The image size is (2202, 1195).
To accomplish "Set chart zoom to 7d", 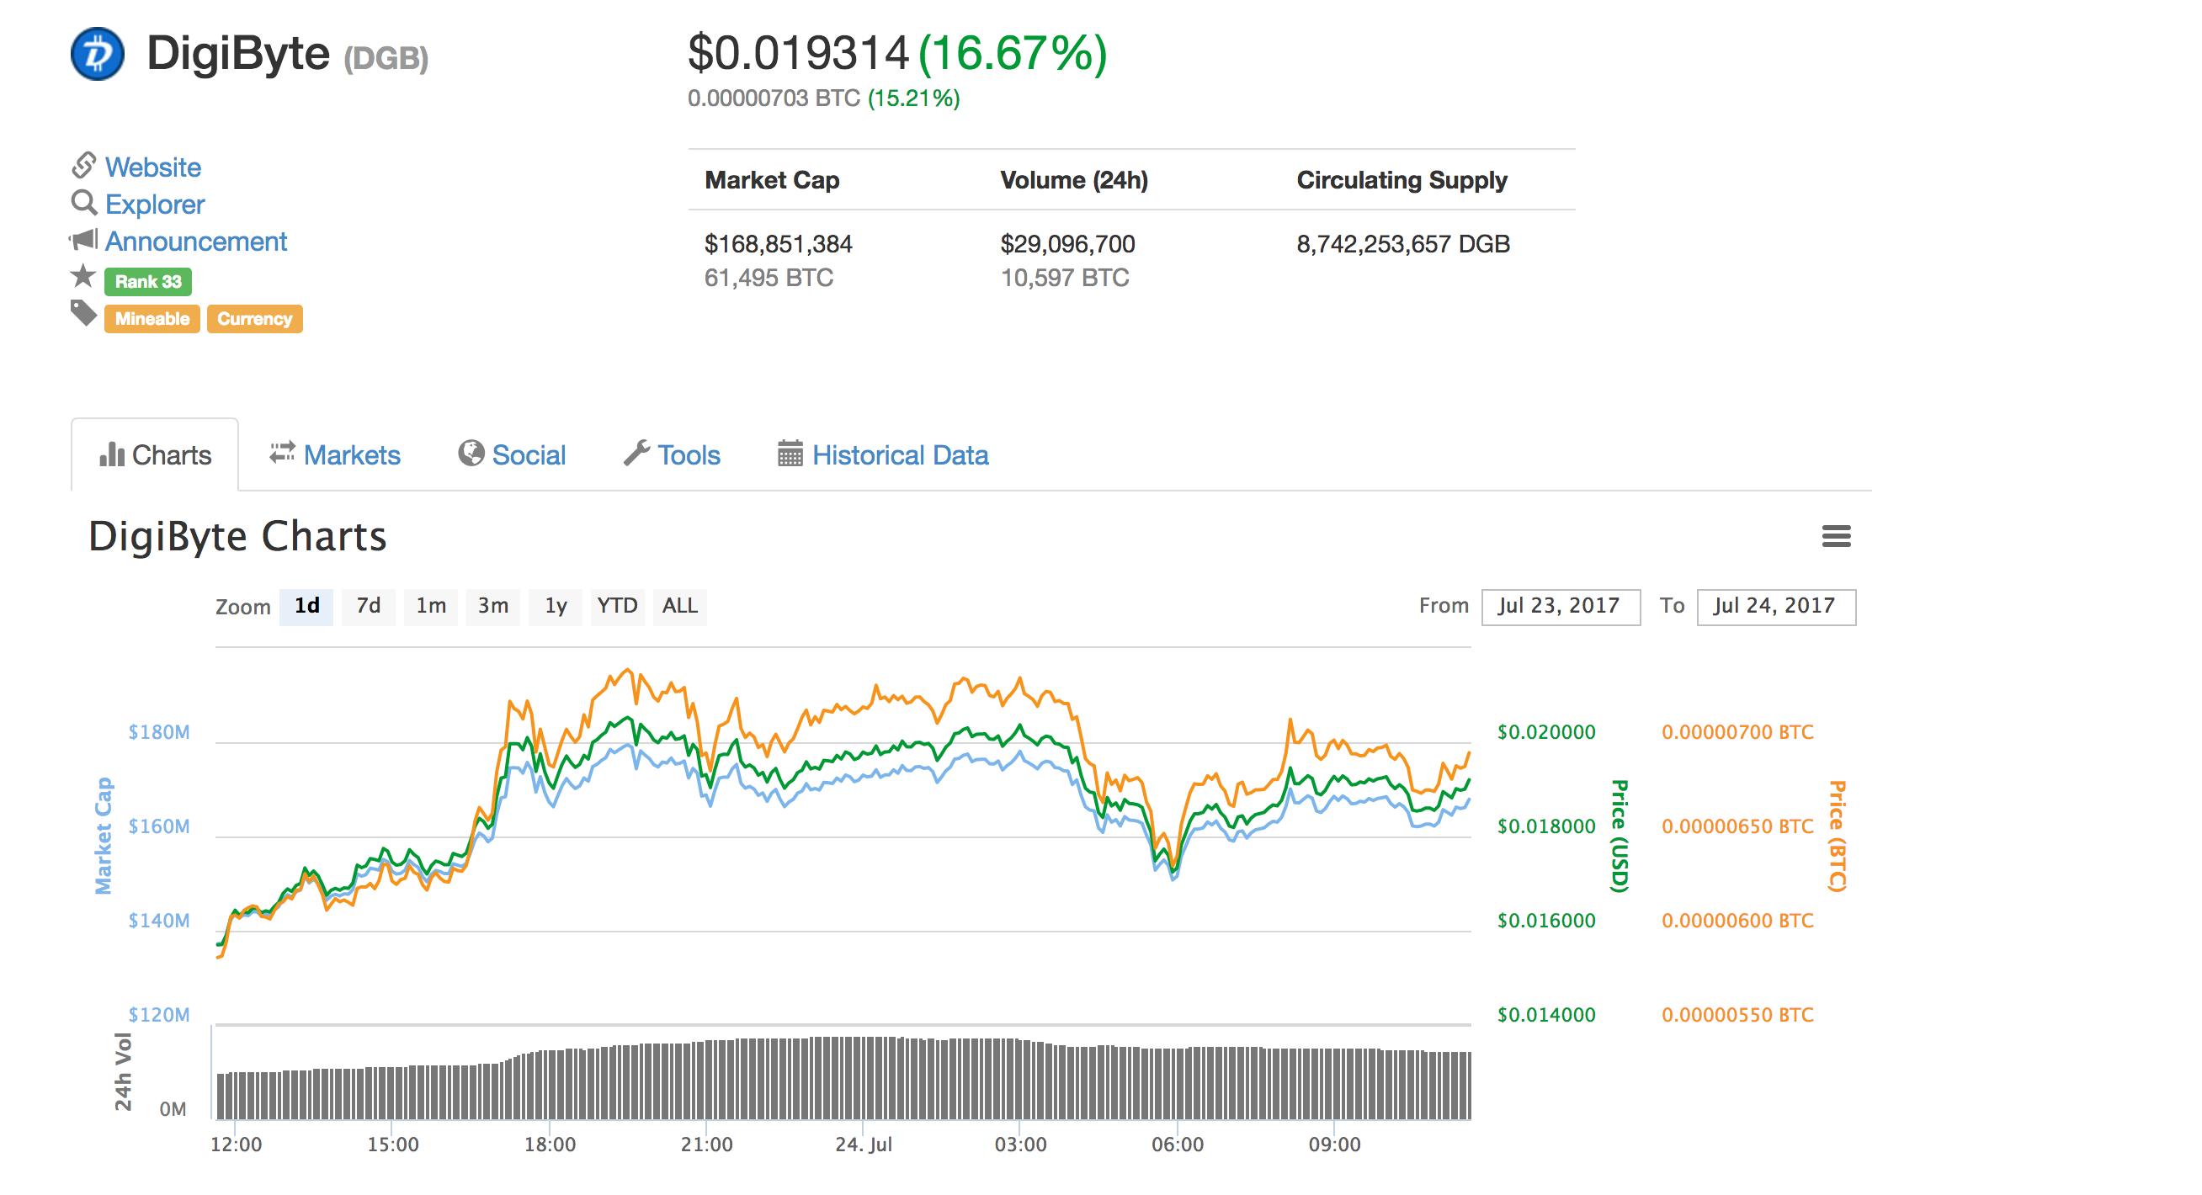I will 369,606.
